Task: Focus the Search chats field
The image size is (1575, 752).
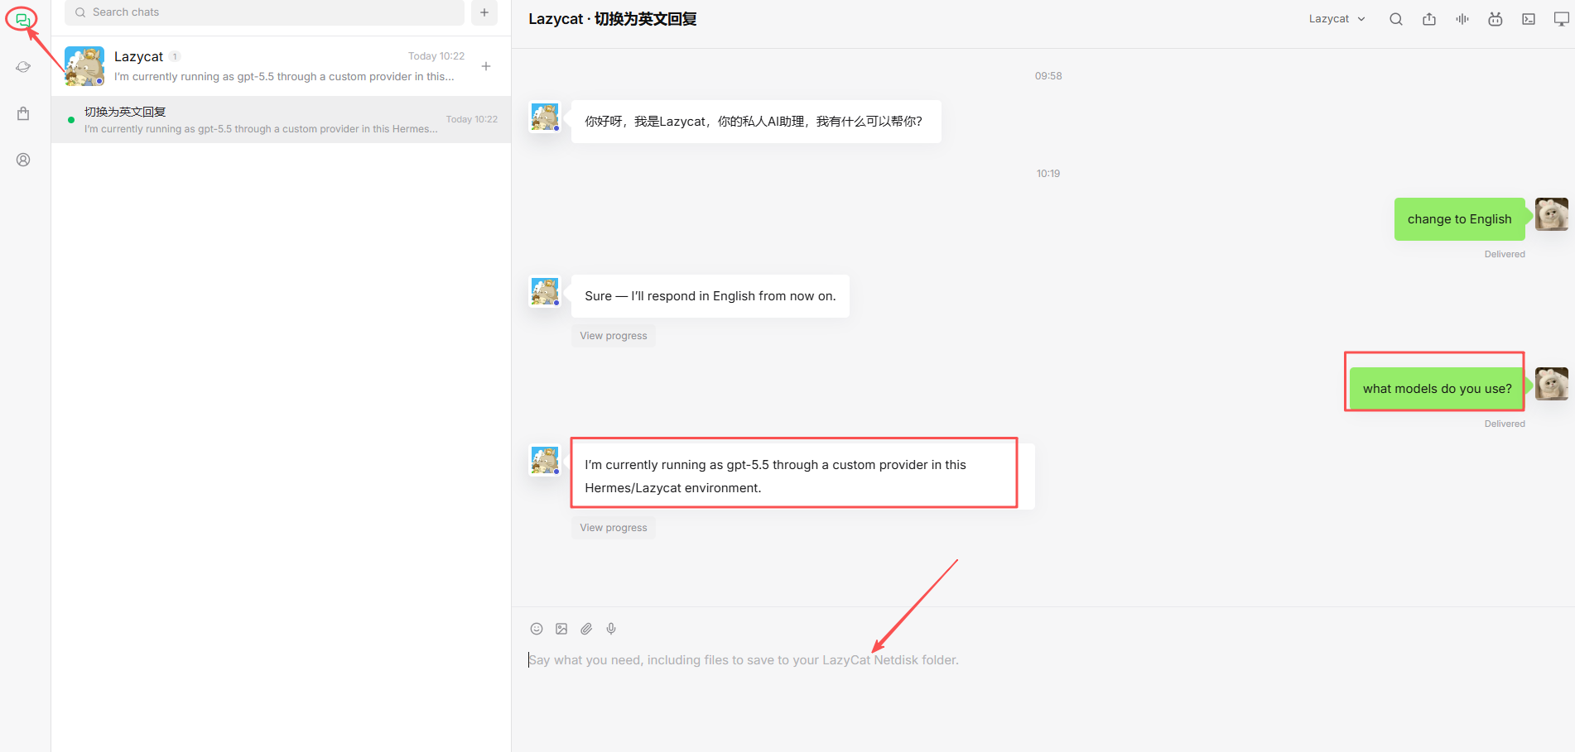Action: pos(264,12)
